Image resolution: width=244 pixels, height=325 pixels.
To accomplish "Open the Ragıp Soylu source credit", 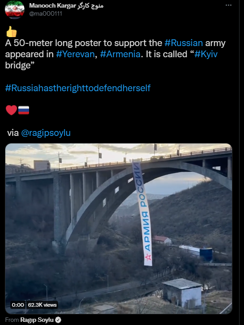I will click(x=37, y=320).
